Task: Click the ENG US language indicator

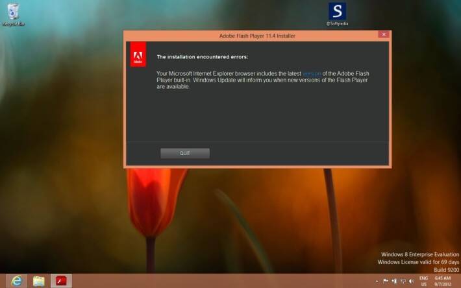Action: (x=423, y=282)
